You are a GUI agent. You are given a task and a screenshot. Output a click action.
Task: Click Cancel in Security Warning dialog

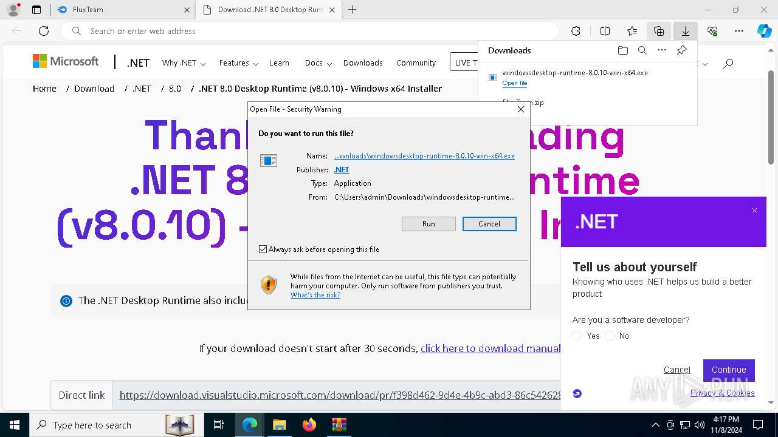click(x=489, y=224)
